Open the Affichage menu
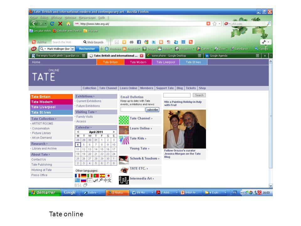 (x=56, y=18)
